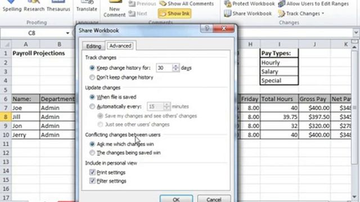The image size is (360, 202).
Task: Open Track Changes dropdown
Action: (301, 13)
